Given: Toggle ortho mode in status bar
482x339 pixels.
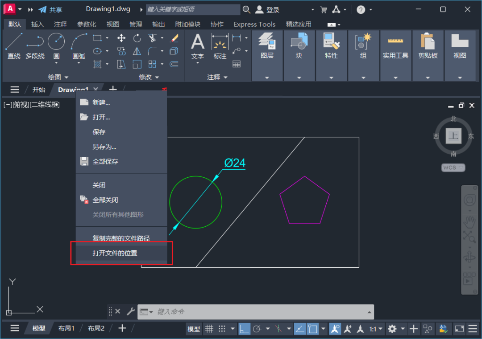Looking at the screenshot, I should (x=244, y=329).
